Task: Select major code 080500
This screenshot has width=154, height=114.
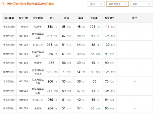Action: click(23, 91)
